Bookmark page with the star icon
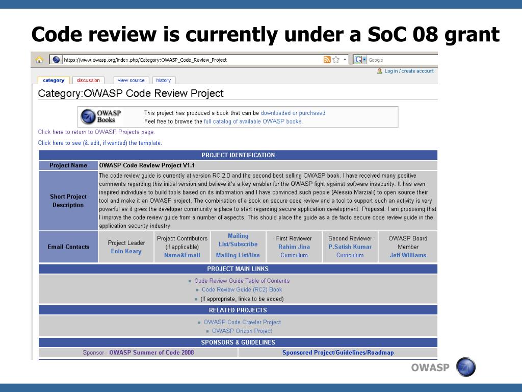Viewport: 522px width, 392px height. (336, 60)
